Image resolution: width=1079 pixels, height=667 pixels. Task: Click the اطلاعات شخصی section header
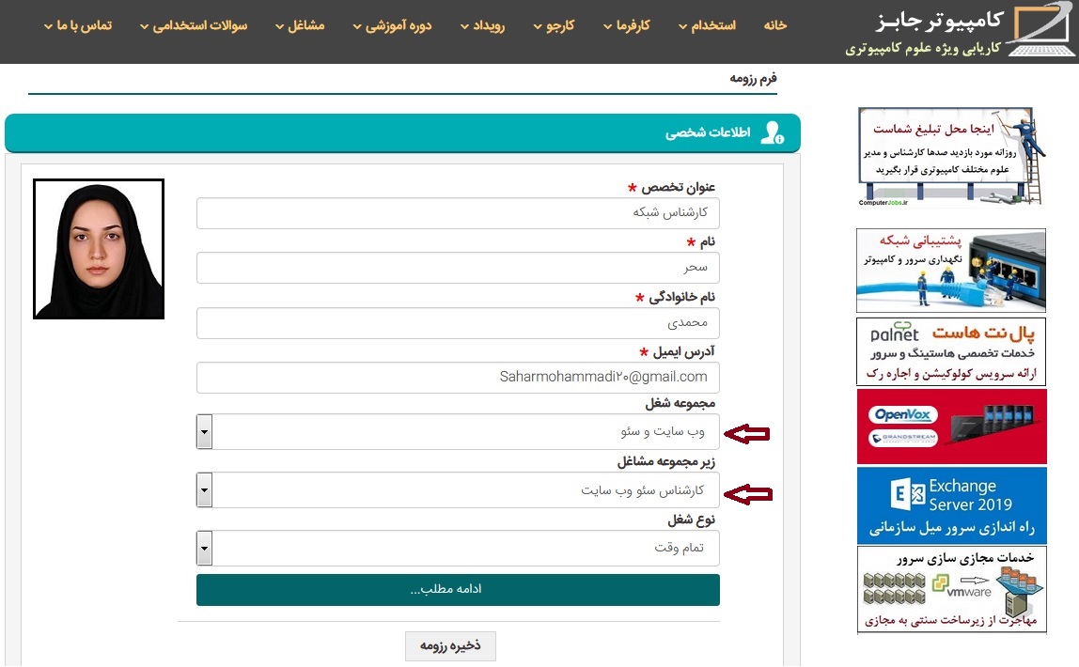point(402,132)
